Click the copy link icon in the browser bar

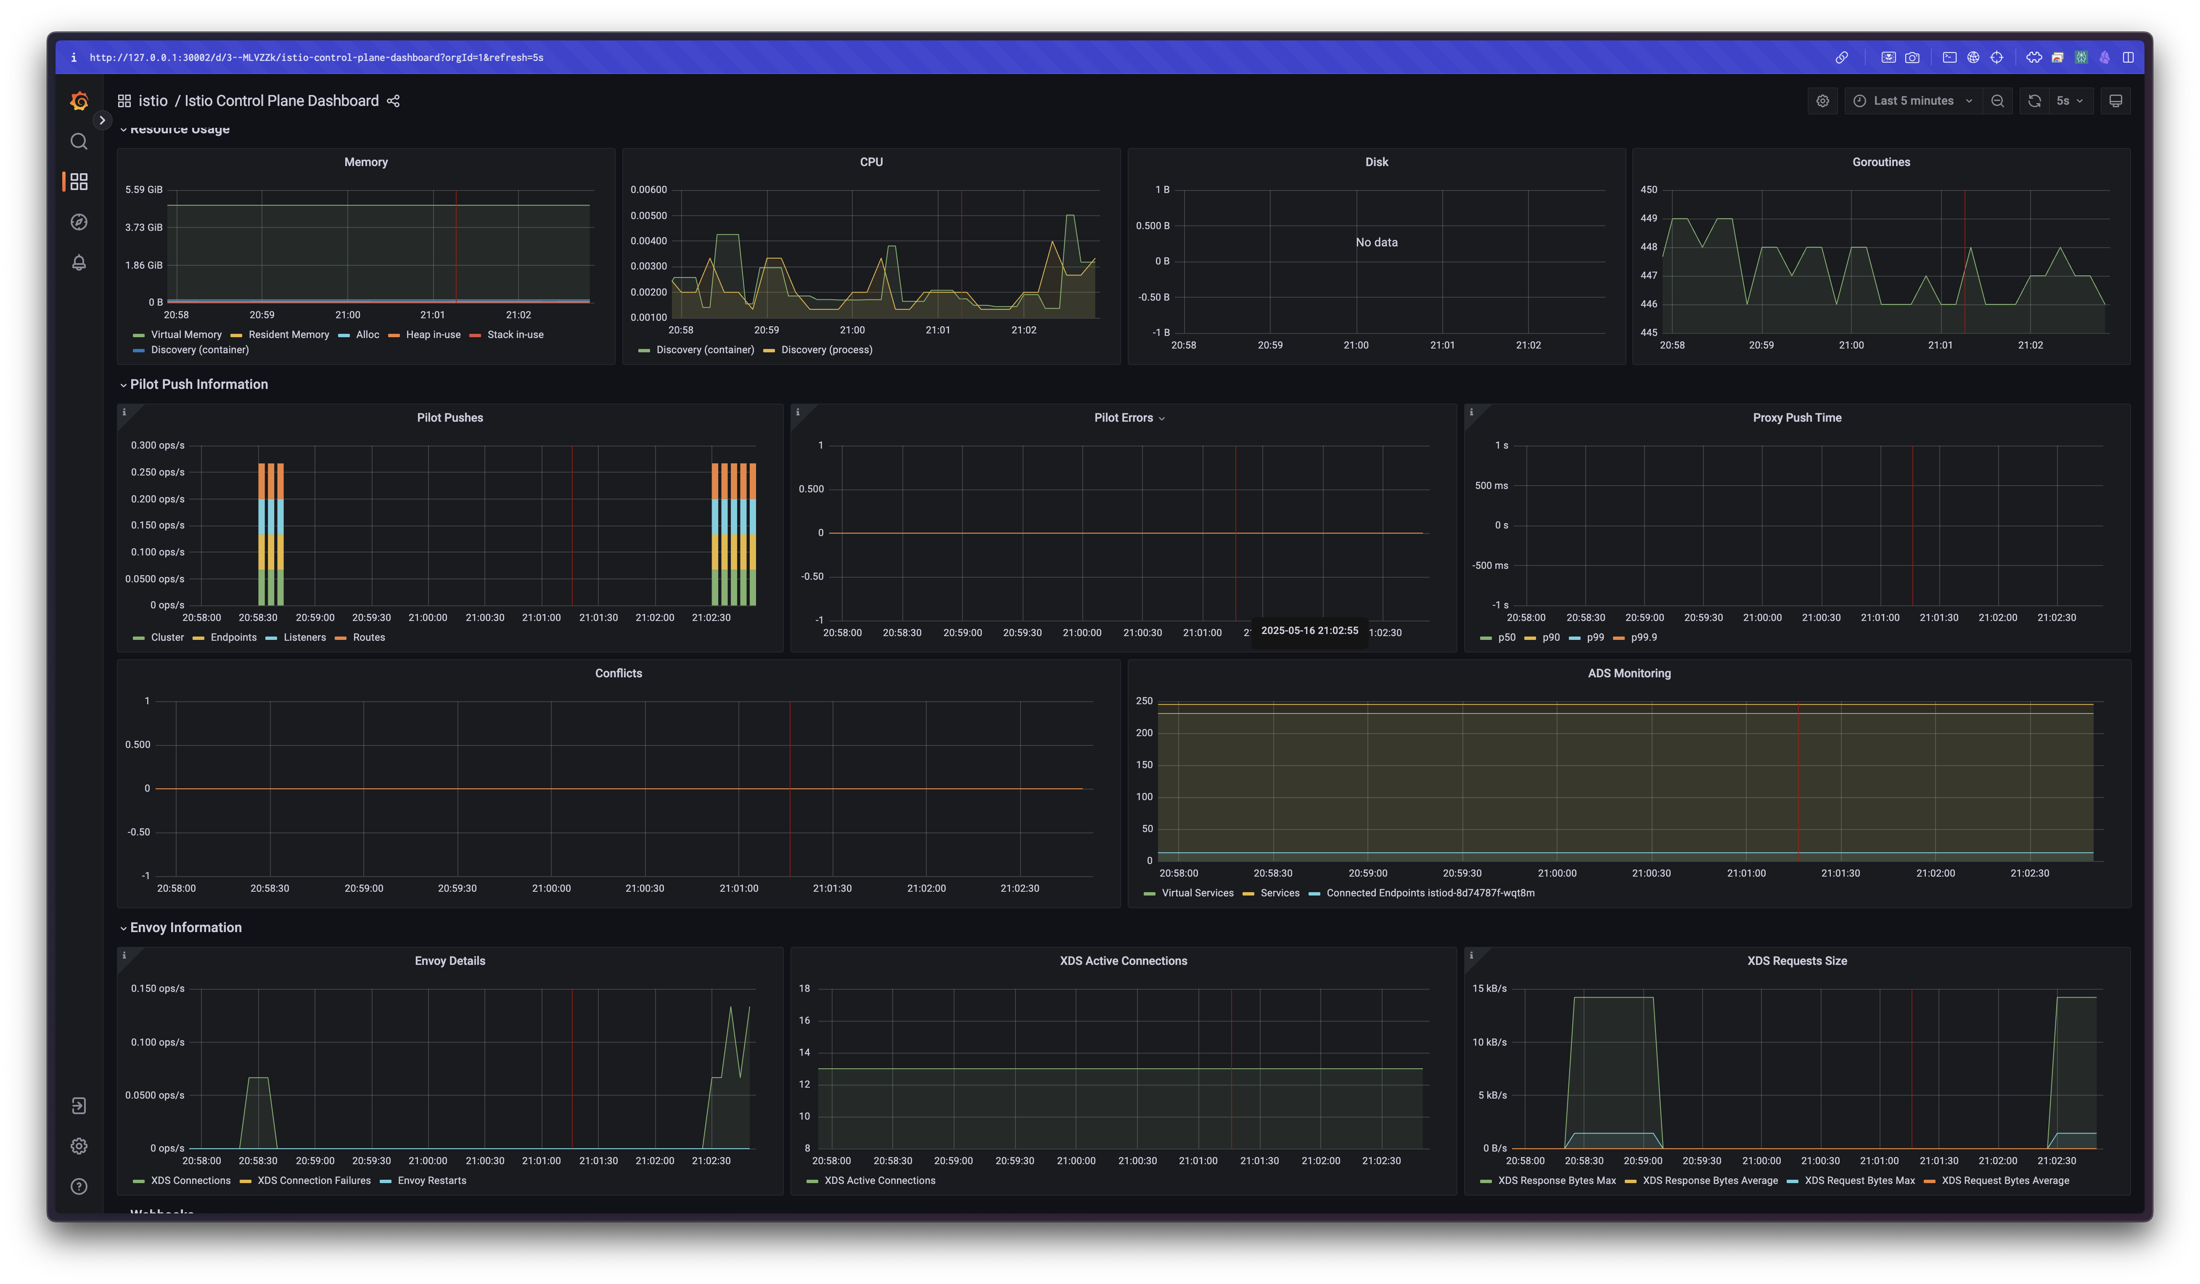(1842, 58)
